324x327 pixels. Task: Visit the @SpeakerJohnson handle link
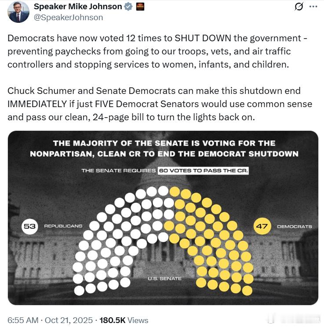pyautogui.click(x=69, y=18)
